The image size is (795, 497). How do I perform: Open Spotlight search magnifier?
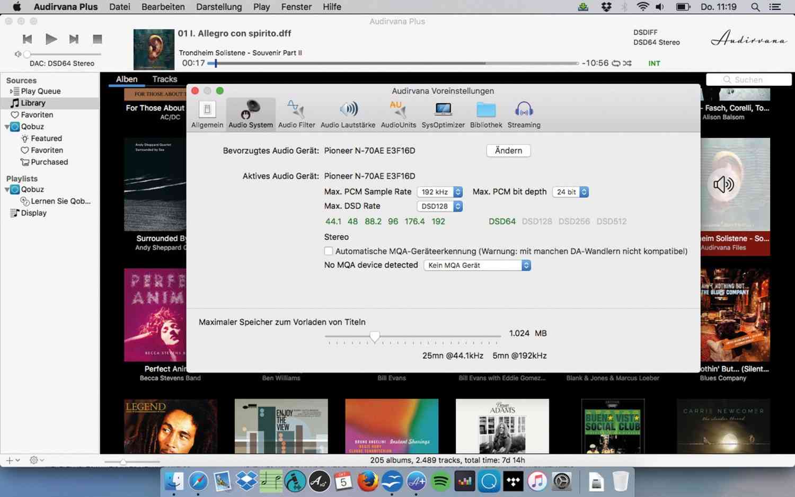click(x=755, y=7)
